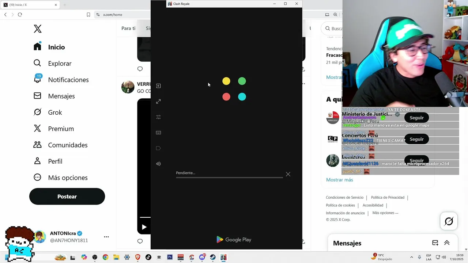Open Brave browser from taskbar
The width and height of the screenshot is (468, 263).
(x=137, y=258)
